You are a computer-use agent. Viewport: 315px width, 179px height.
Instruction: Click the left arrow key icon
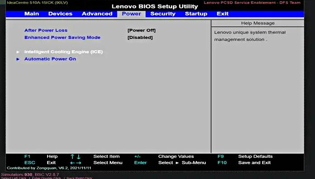(x=72, y=163)
